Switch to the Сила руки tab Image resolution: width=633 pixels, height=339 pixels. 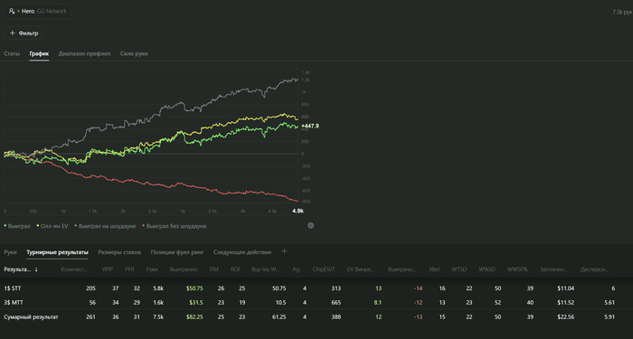(x=134, y=53)
